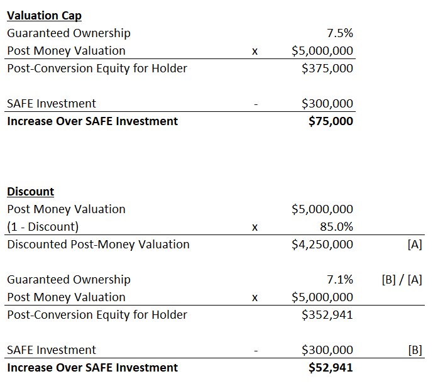Click the (1 - Discount) row label
The image size is (433, 386).
(43, 227)
